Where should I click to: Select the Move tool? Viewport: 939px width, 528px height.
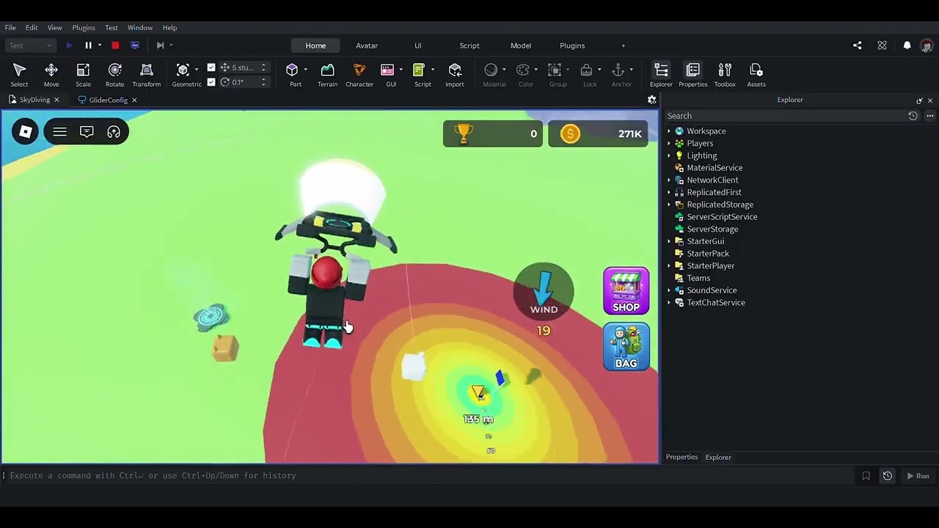pos(51,74)
